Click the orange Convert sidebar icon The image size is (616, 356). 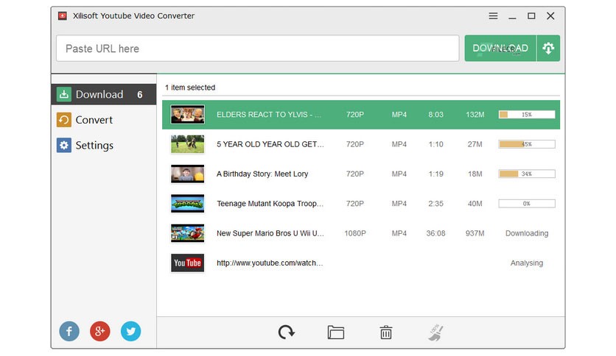click(63, 120)
